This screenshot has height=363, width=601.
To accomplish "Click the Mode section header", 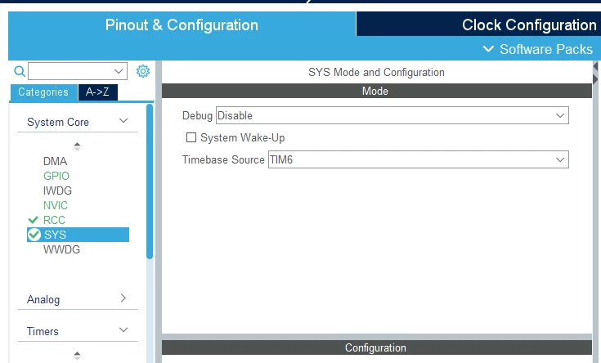I will click(x=377, y=91).
